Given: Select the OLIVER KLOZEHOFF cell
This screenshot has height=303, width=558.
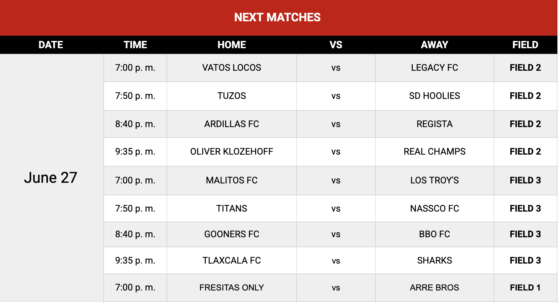Looking at the screenshot, I should pos(232,152).
